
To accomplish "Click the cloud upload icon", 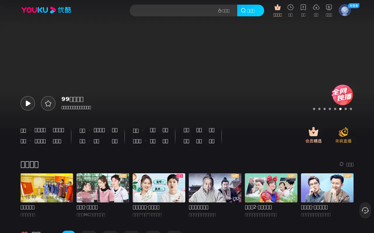I will [316, 7].
